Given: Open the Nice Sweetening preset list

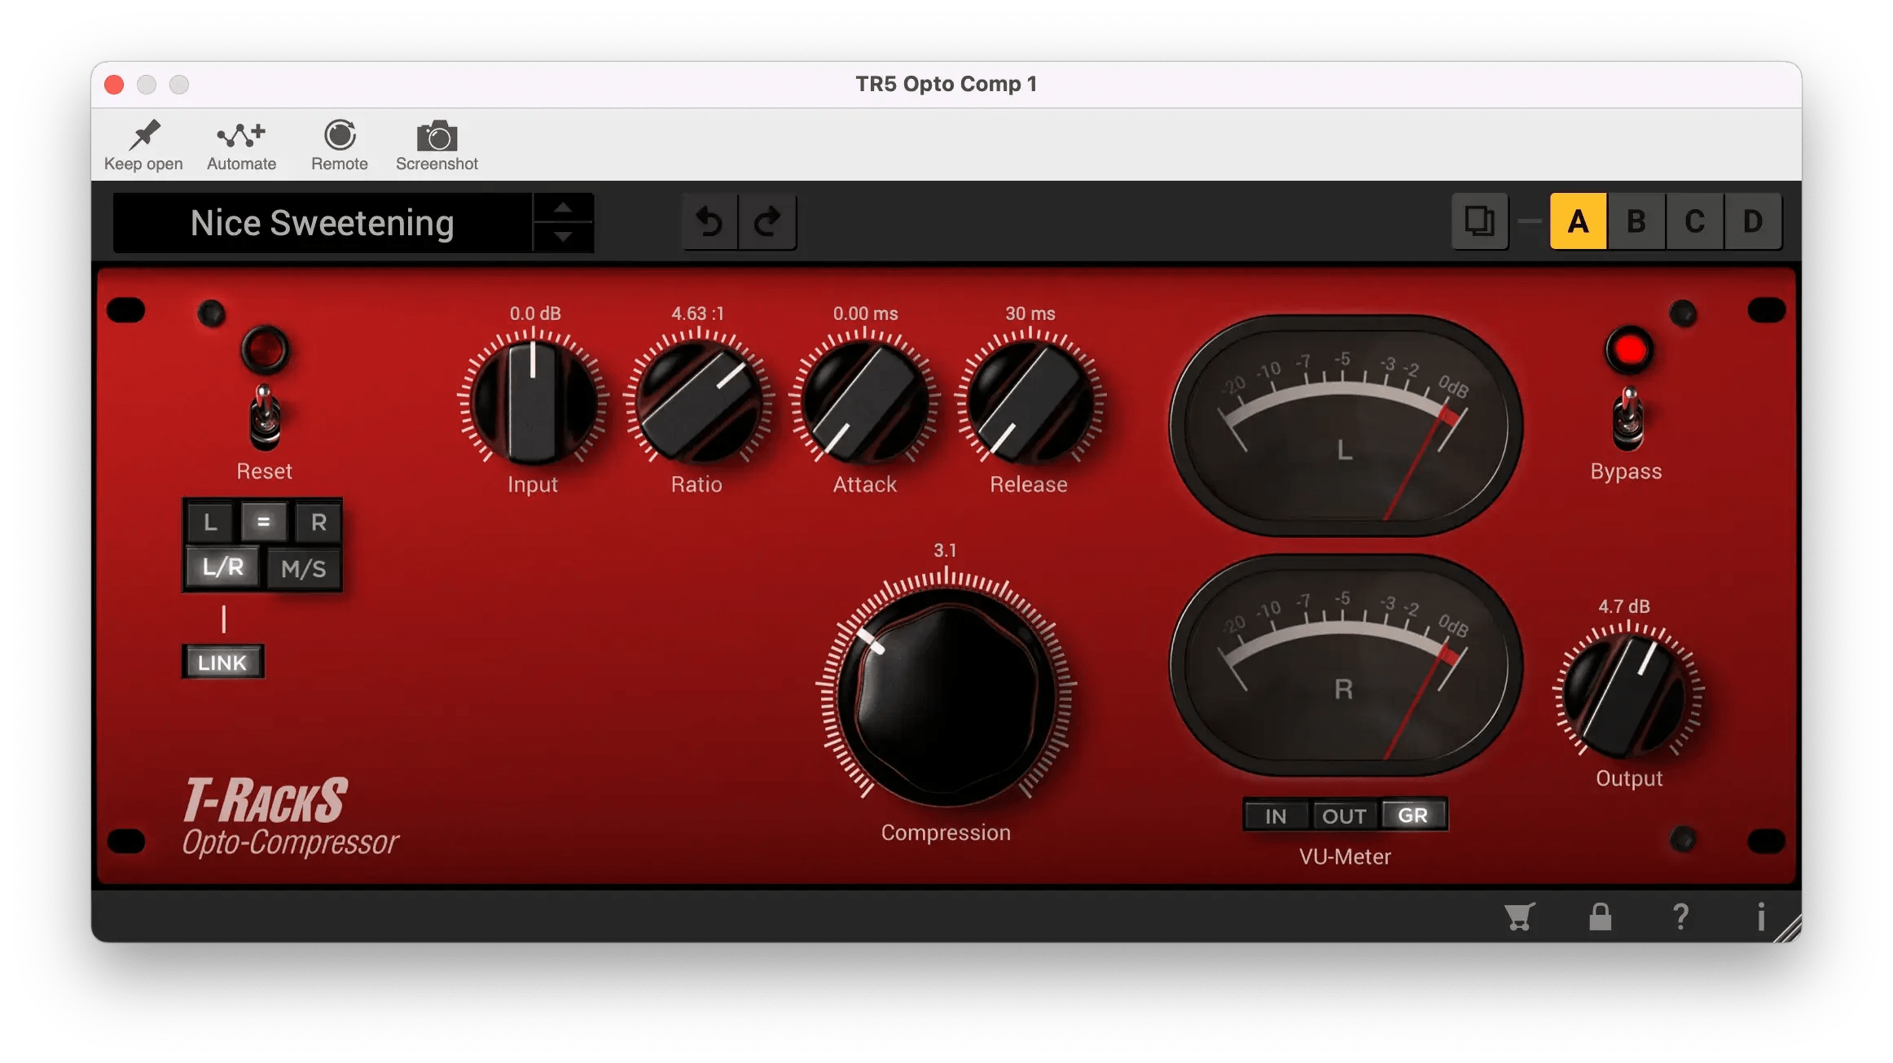Looking at the screenshot, I should point(322,222).
